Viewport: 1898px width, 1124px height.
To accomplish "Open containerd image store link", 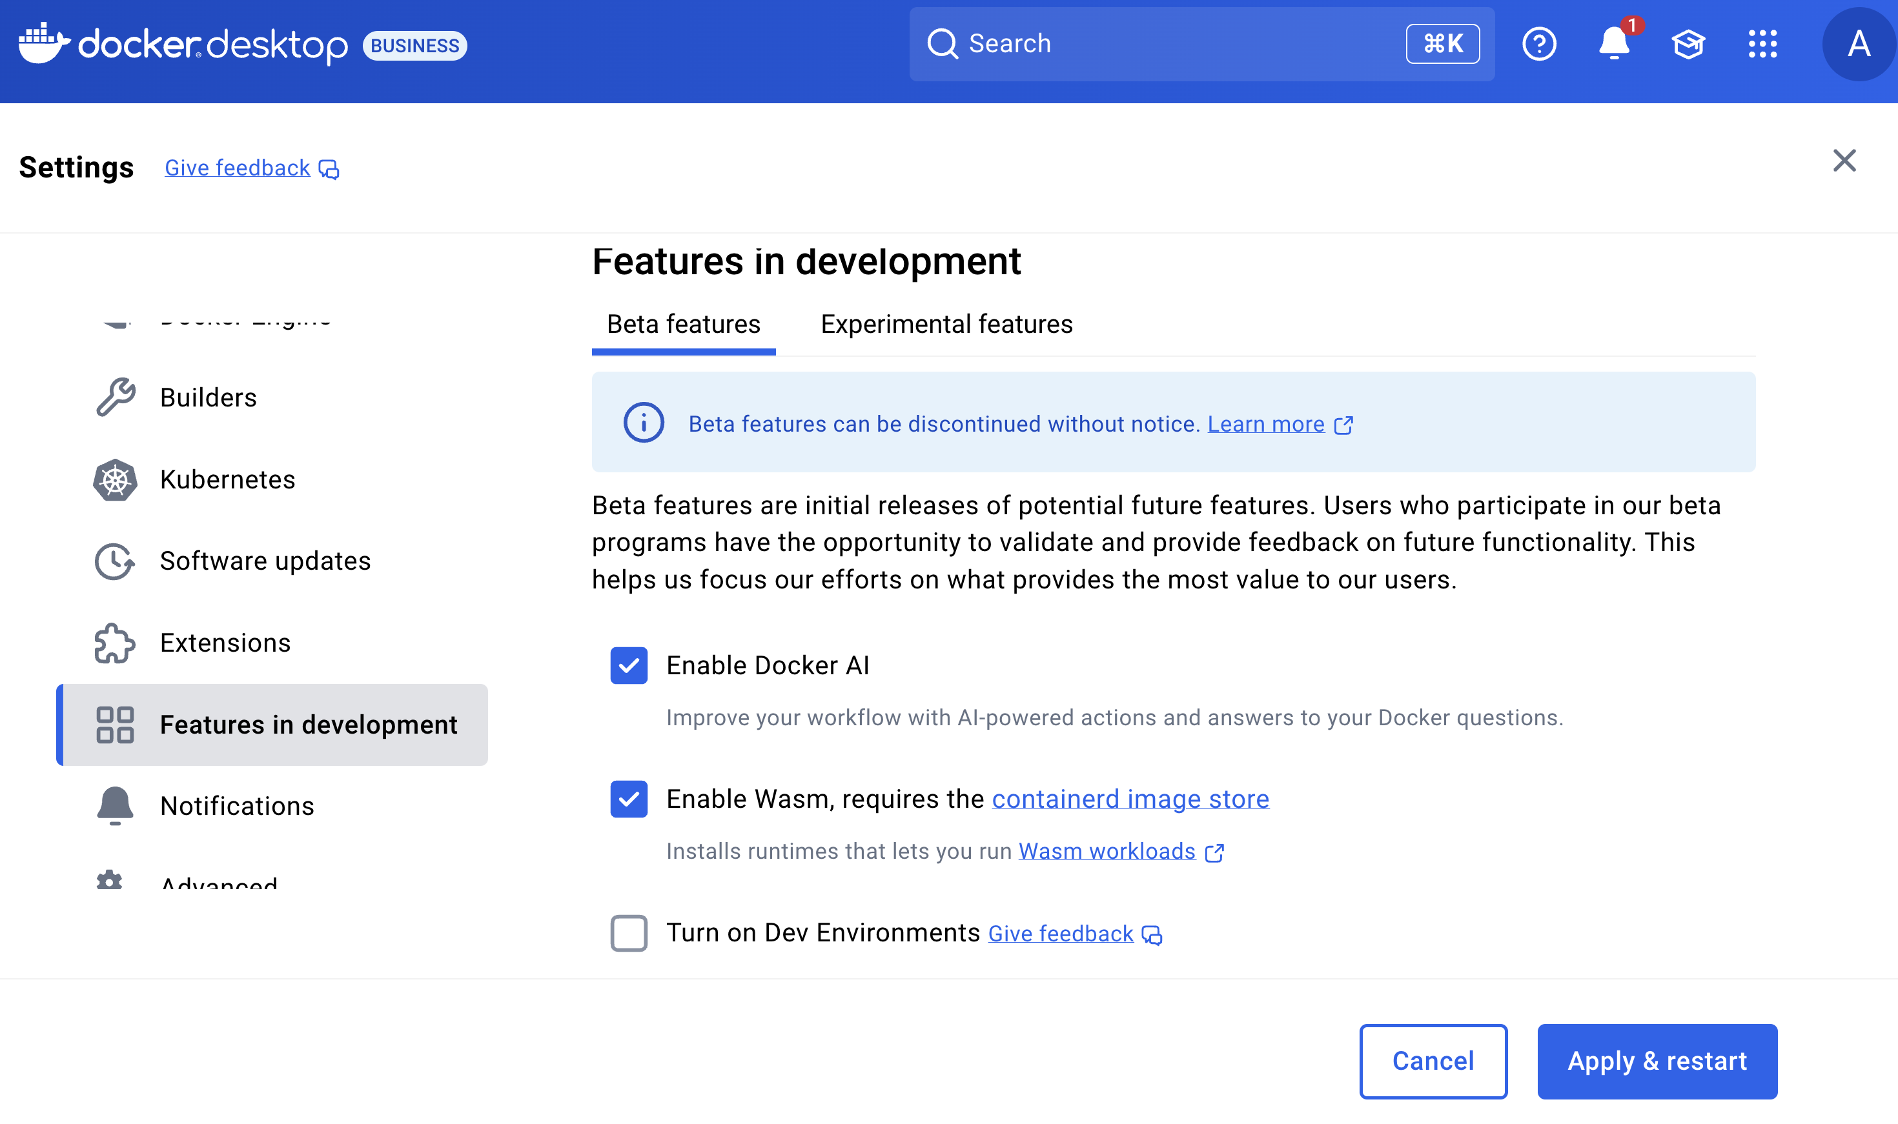I will point(1130,799).
